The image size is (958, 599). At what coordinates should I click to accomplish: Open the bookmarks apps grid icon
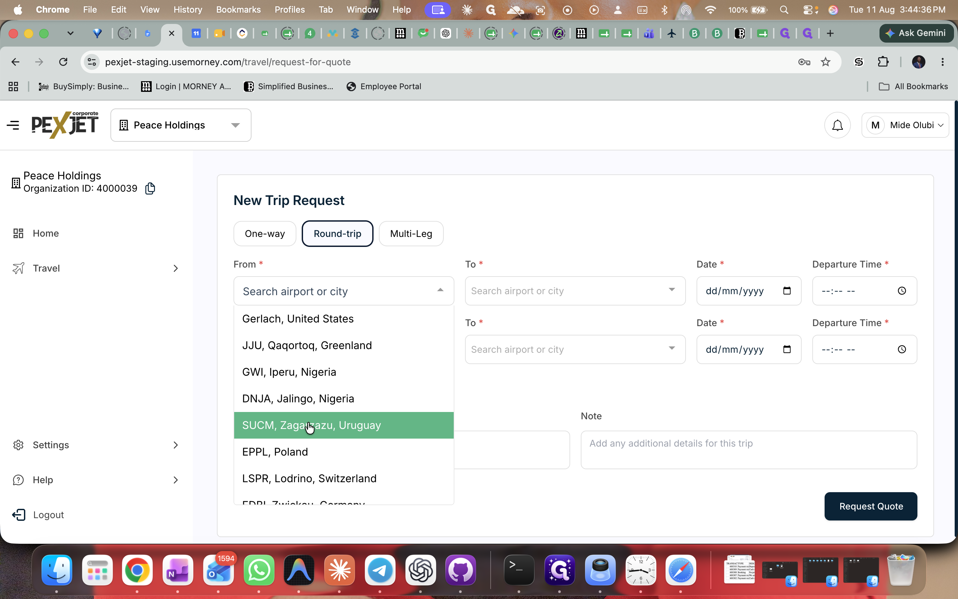click(x=13, y=87)
